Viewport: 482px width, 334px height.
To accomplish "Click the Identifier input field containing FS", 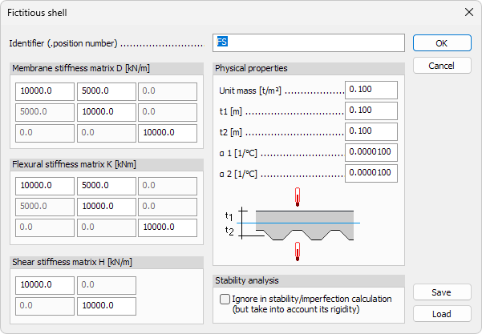I will click(x=309, y=43).
